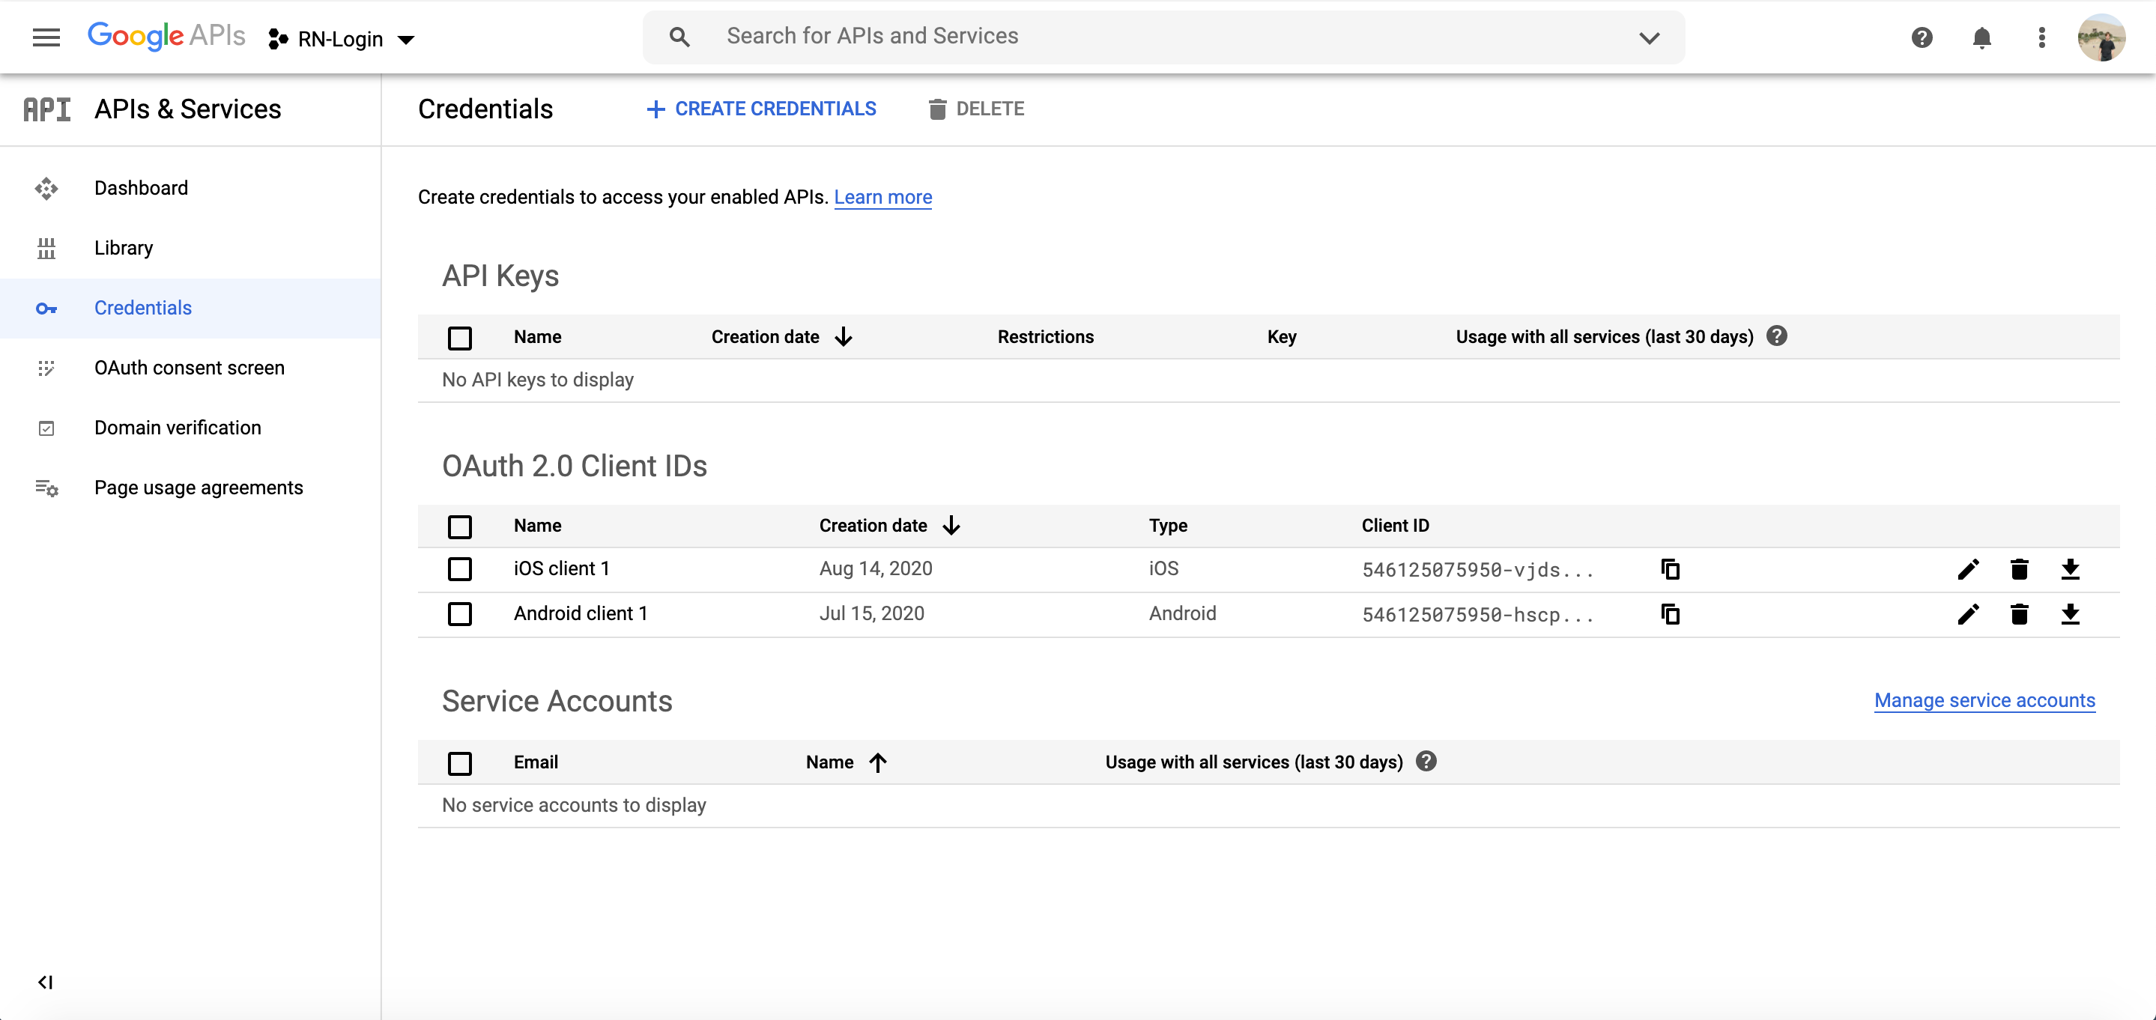The height and width of the screenshot is (1020, 2156).
Task: Check the Android client 1 checkbox
Action: [x=459, y=614]
